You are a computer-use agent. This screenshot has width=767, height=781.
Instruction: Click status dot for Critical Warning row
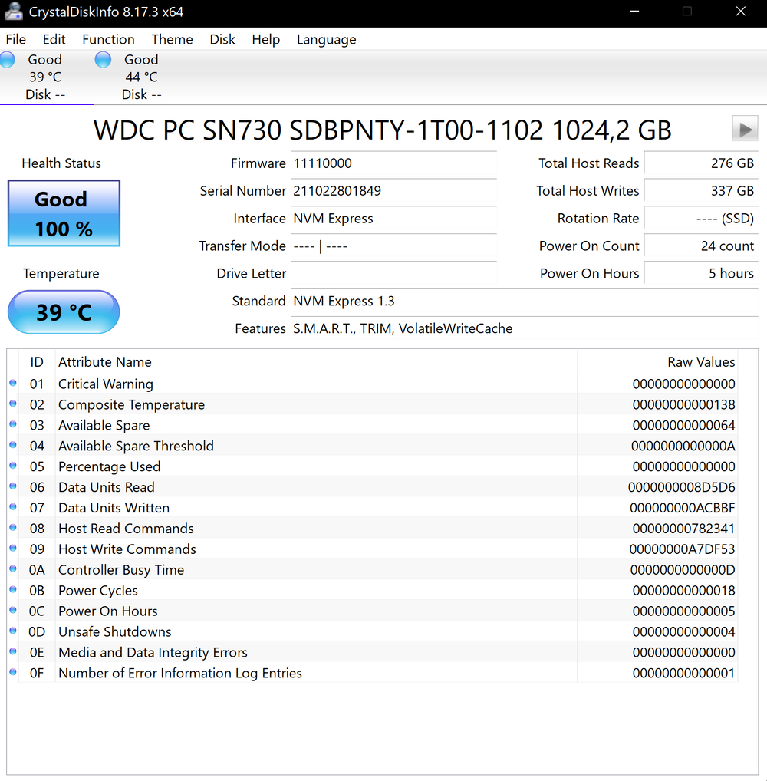point(13,383)
